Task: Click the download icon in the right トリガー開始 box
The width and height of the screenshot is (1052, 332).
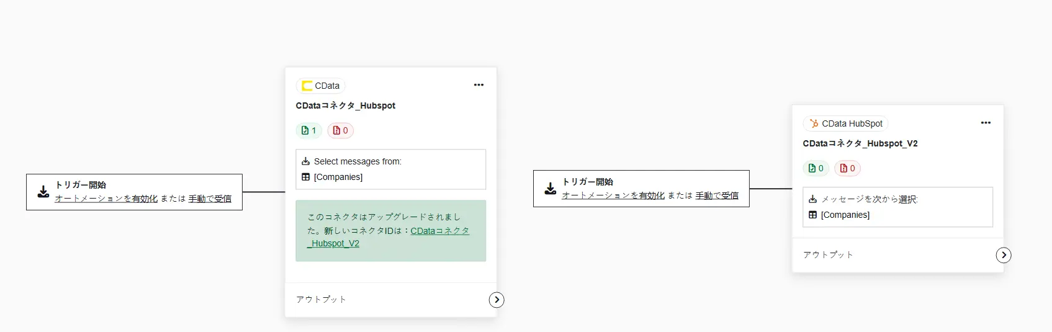Action: pos(551,189)
